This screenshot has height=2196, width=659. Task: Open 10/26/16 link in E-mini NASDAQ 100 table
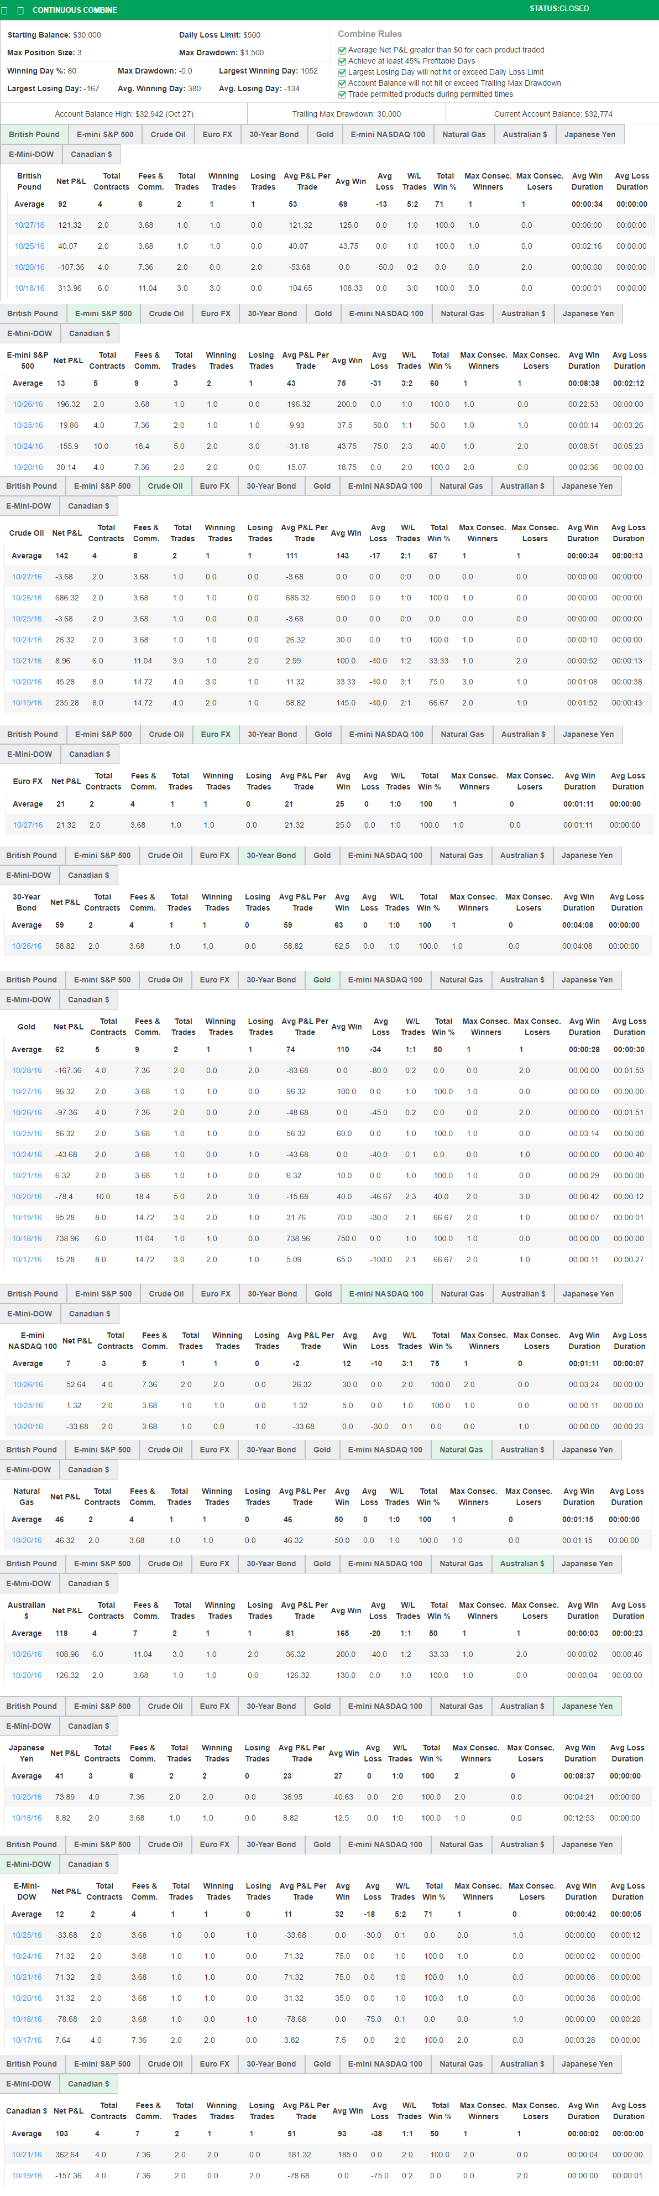point(27,1384)
